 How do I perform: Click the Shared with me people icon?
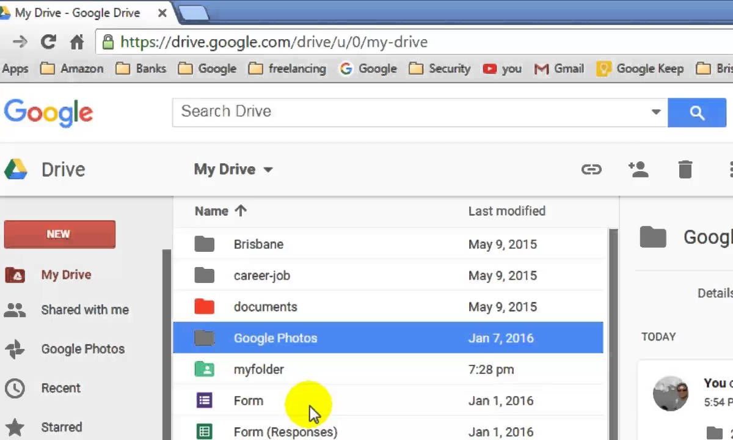(15, 310)
